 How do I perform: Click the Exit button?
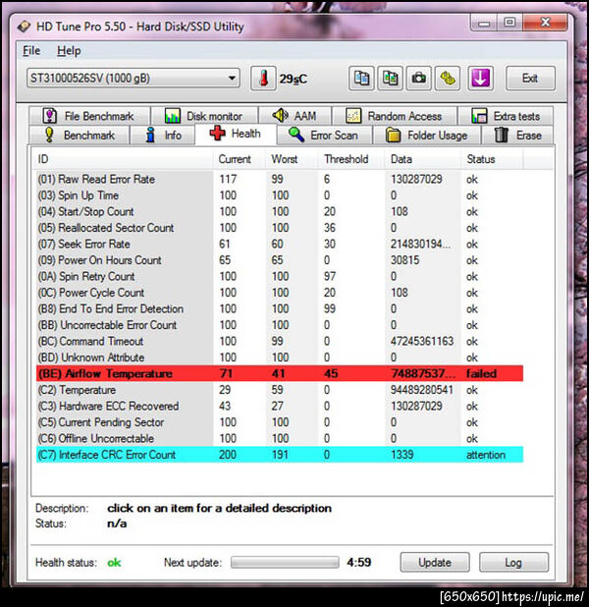click(x=530, y=79)
